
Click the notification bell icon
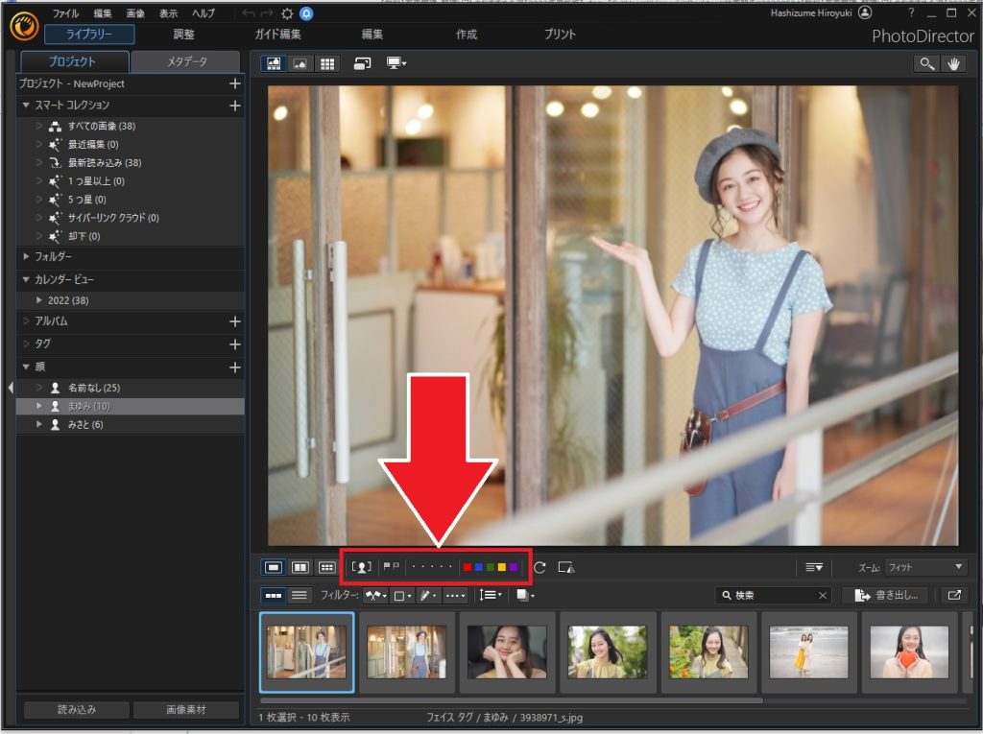(x=306, y=13)
